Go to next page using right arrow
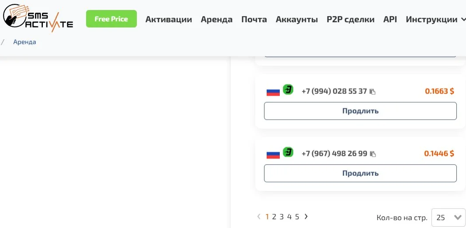This screenshot has width=466, height=228. (x=306, y=216)
